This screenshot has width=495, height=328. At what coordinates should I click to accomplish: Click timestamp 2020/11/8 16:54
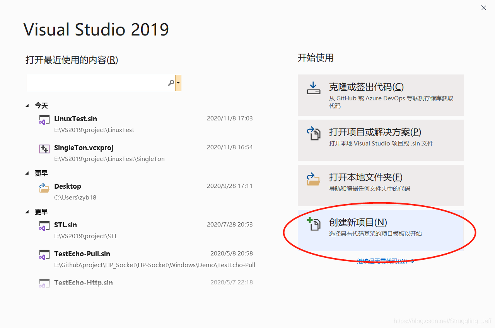pyautogui.click(x=230, y=147)
